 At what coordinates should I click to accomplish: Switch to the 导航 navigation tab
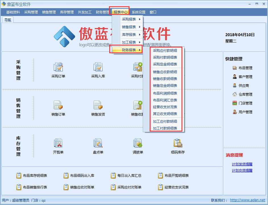[8, 20]
